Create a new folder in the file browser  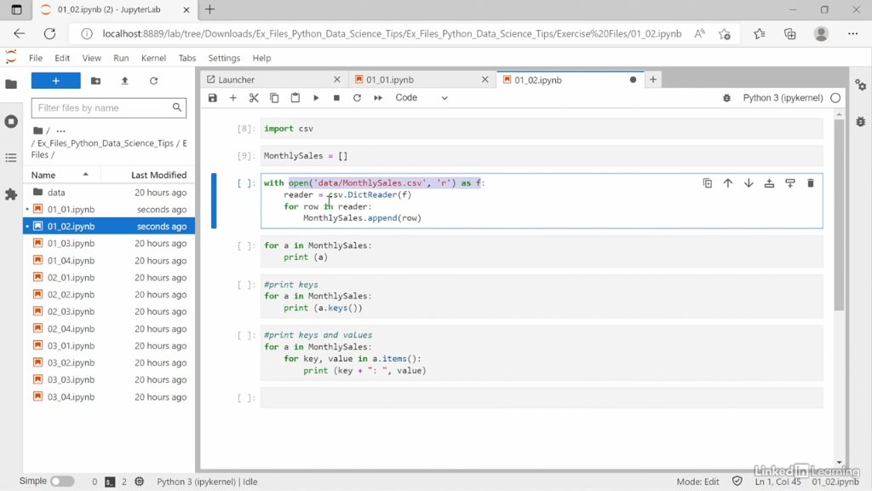(95, 81)
